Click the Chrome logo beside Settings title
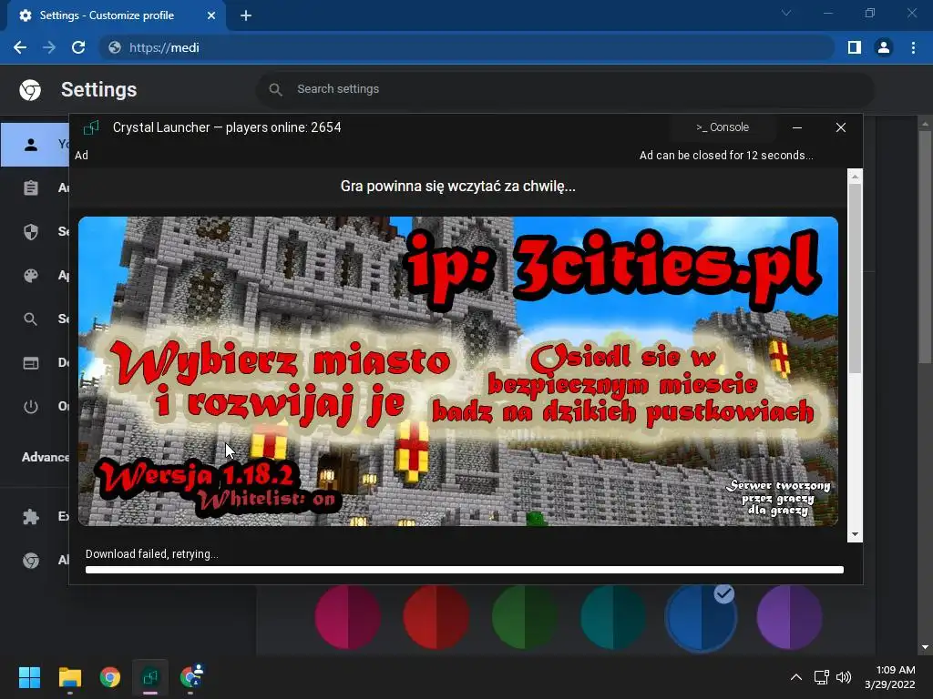This screenshot has height=699, width=933. (30, 90)
